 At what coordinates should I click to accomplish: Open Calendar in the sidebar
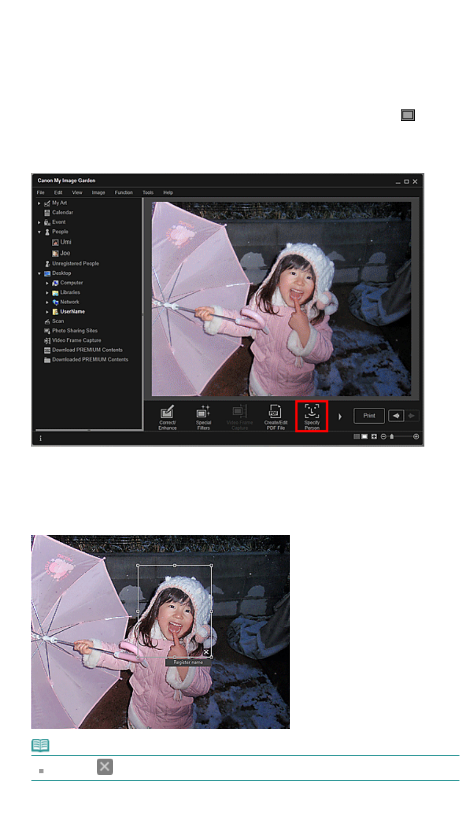pyautogui.click(x=59, y=213)
